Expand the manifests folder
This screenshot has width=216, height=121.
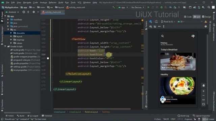click(8, 19)
